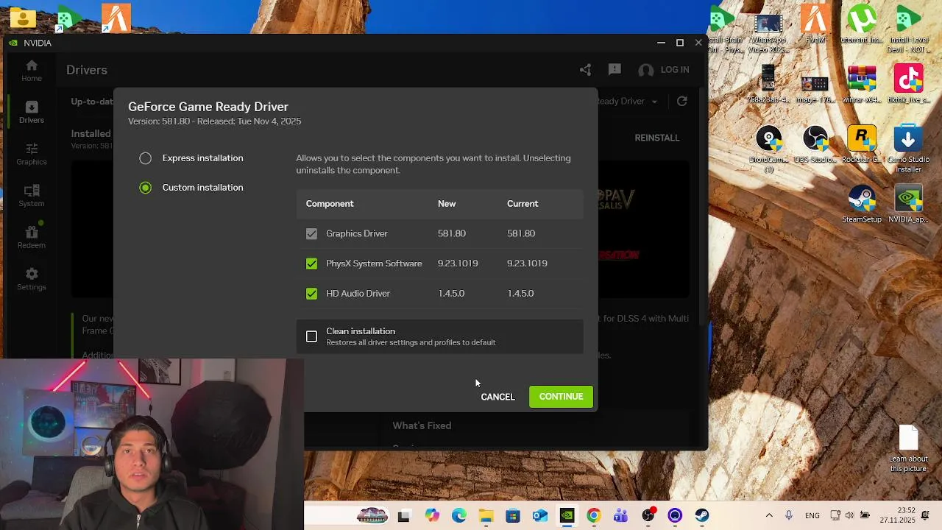Screen dimensions: 942x530
Task: Click the share icon in NVIDIA header
Action: coord(585,70)
